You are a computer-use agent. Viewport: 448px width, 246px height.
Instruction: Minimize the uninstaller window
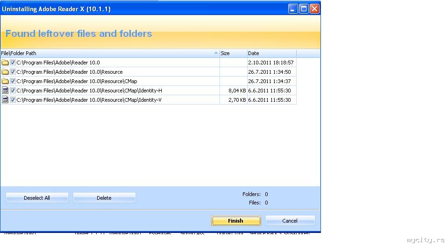click(x=292, y=9)
